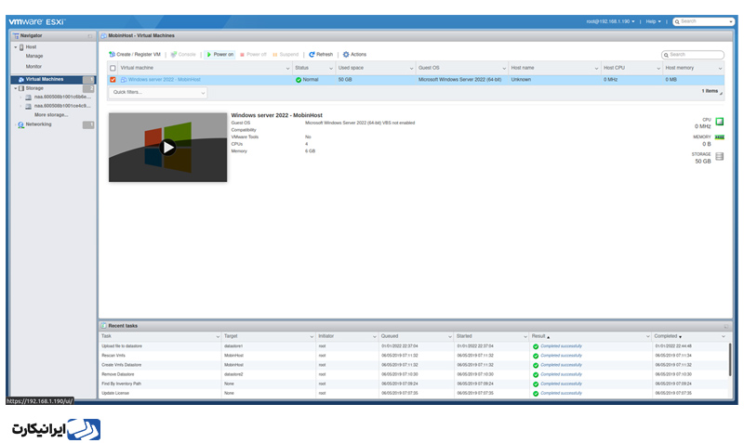Click success icon for Upload file to datastore
The width and height of the screenshot is (744, 443).
[536, 346]
